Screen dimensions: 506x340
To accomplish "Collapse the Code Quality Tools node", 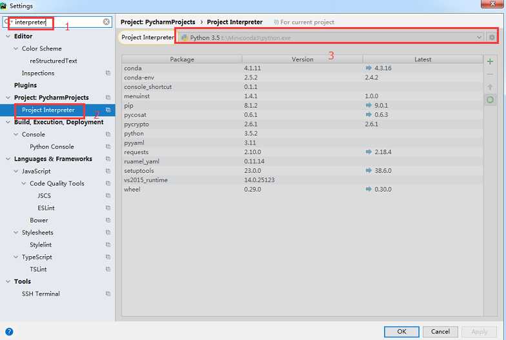I will click(x=23, y=183).
